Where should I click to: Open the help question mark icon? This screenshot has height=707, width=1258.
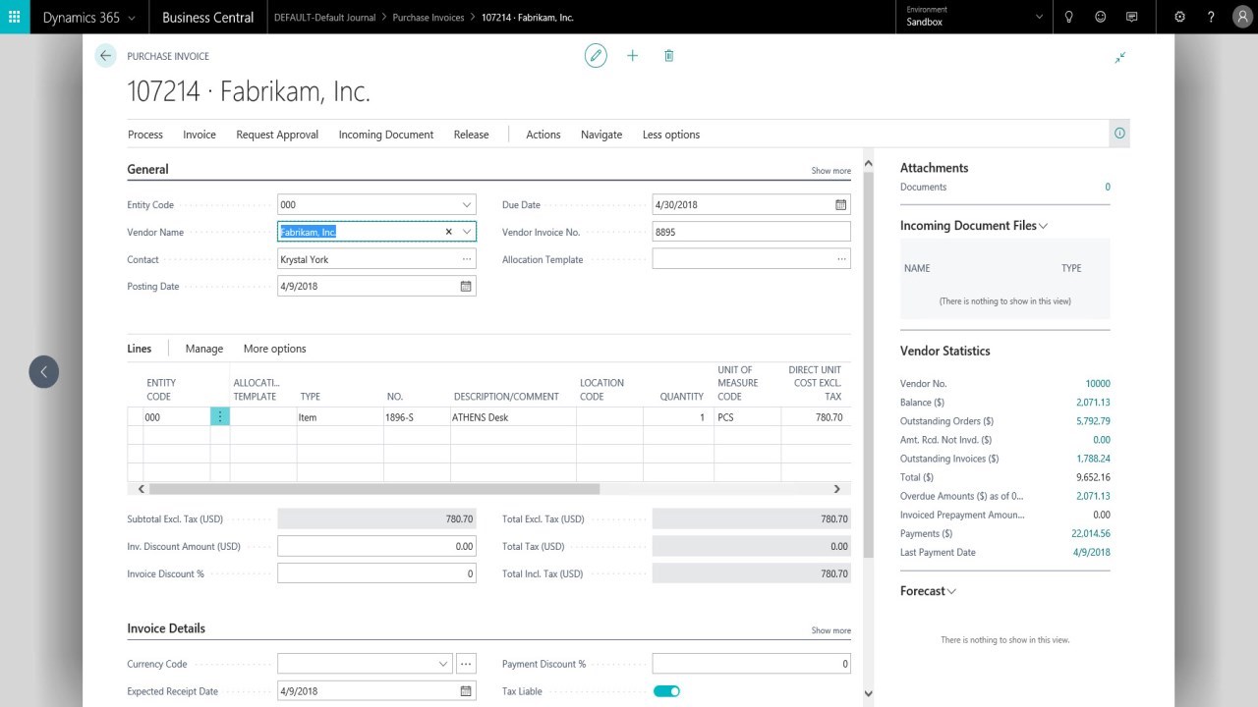pyautogui.click(x=1211, y=17)
